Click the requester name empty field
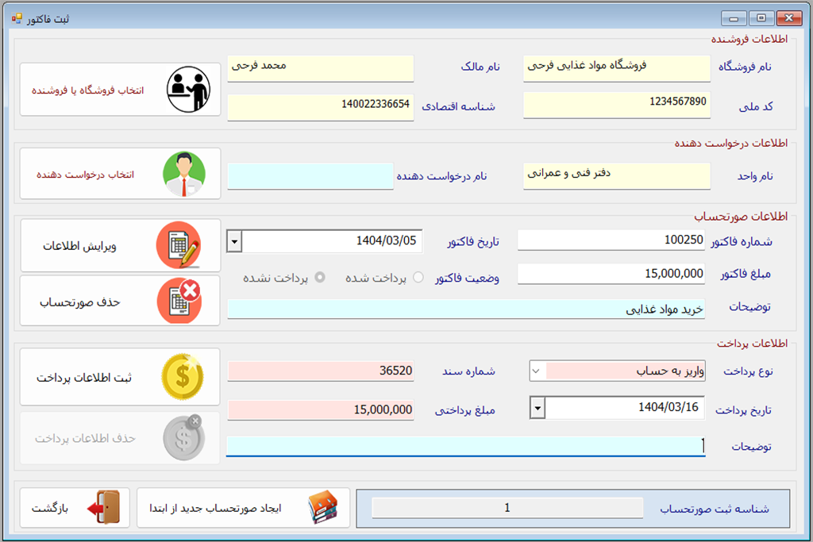The image size is (813, 542). click(x=310, y=176)
